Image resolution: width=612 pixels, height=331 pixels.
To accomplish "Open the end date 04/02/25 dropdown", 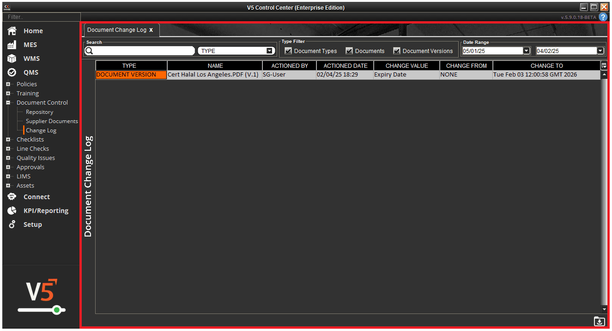I will (x=600, y=51).
